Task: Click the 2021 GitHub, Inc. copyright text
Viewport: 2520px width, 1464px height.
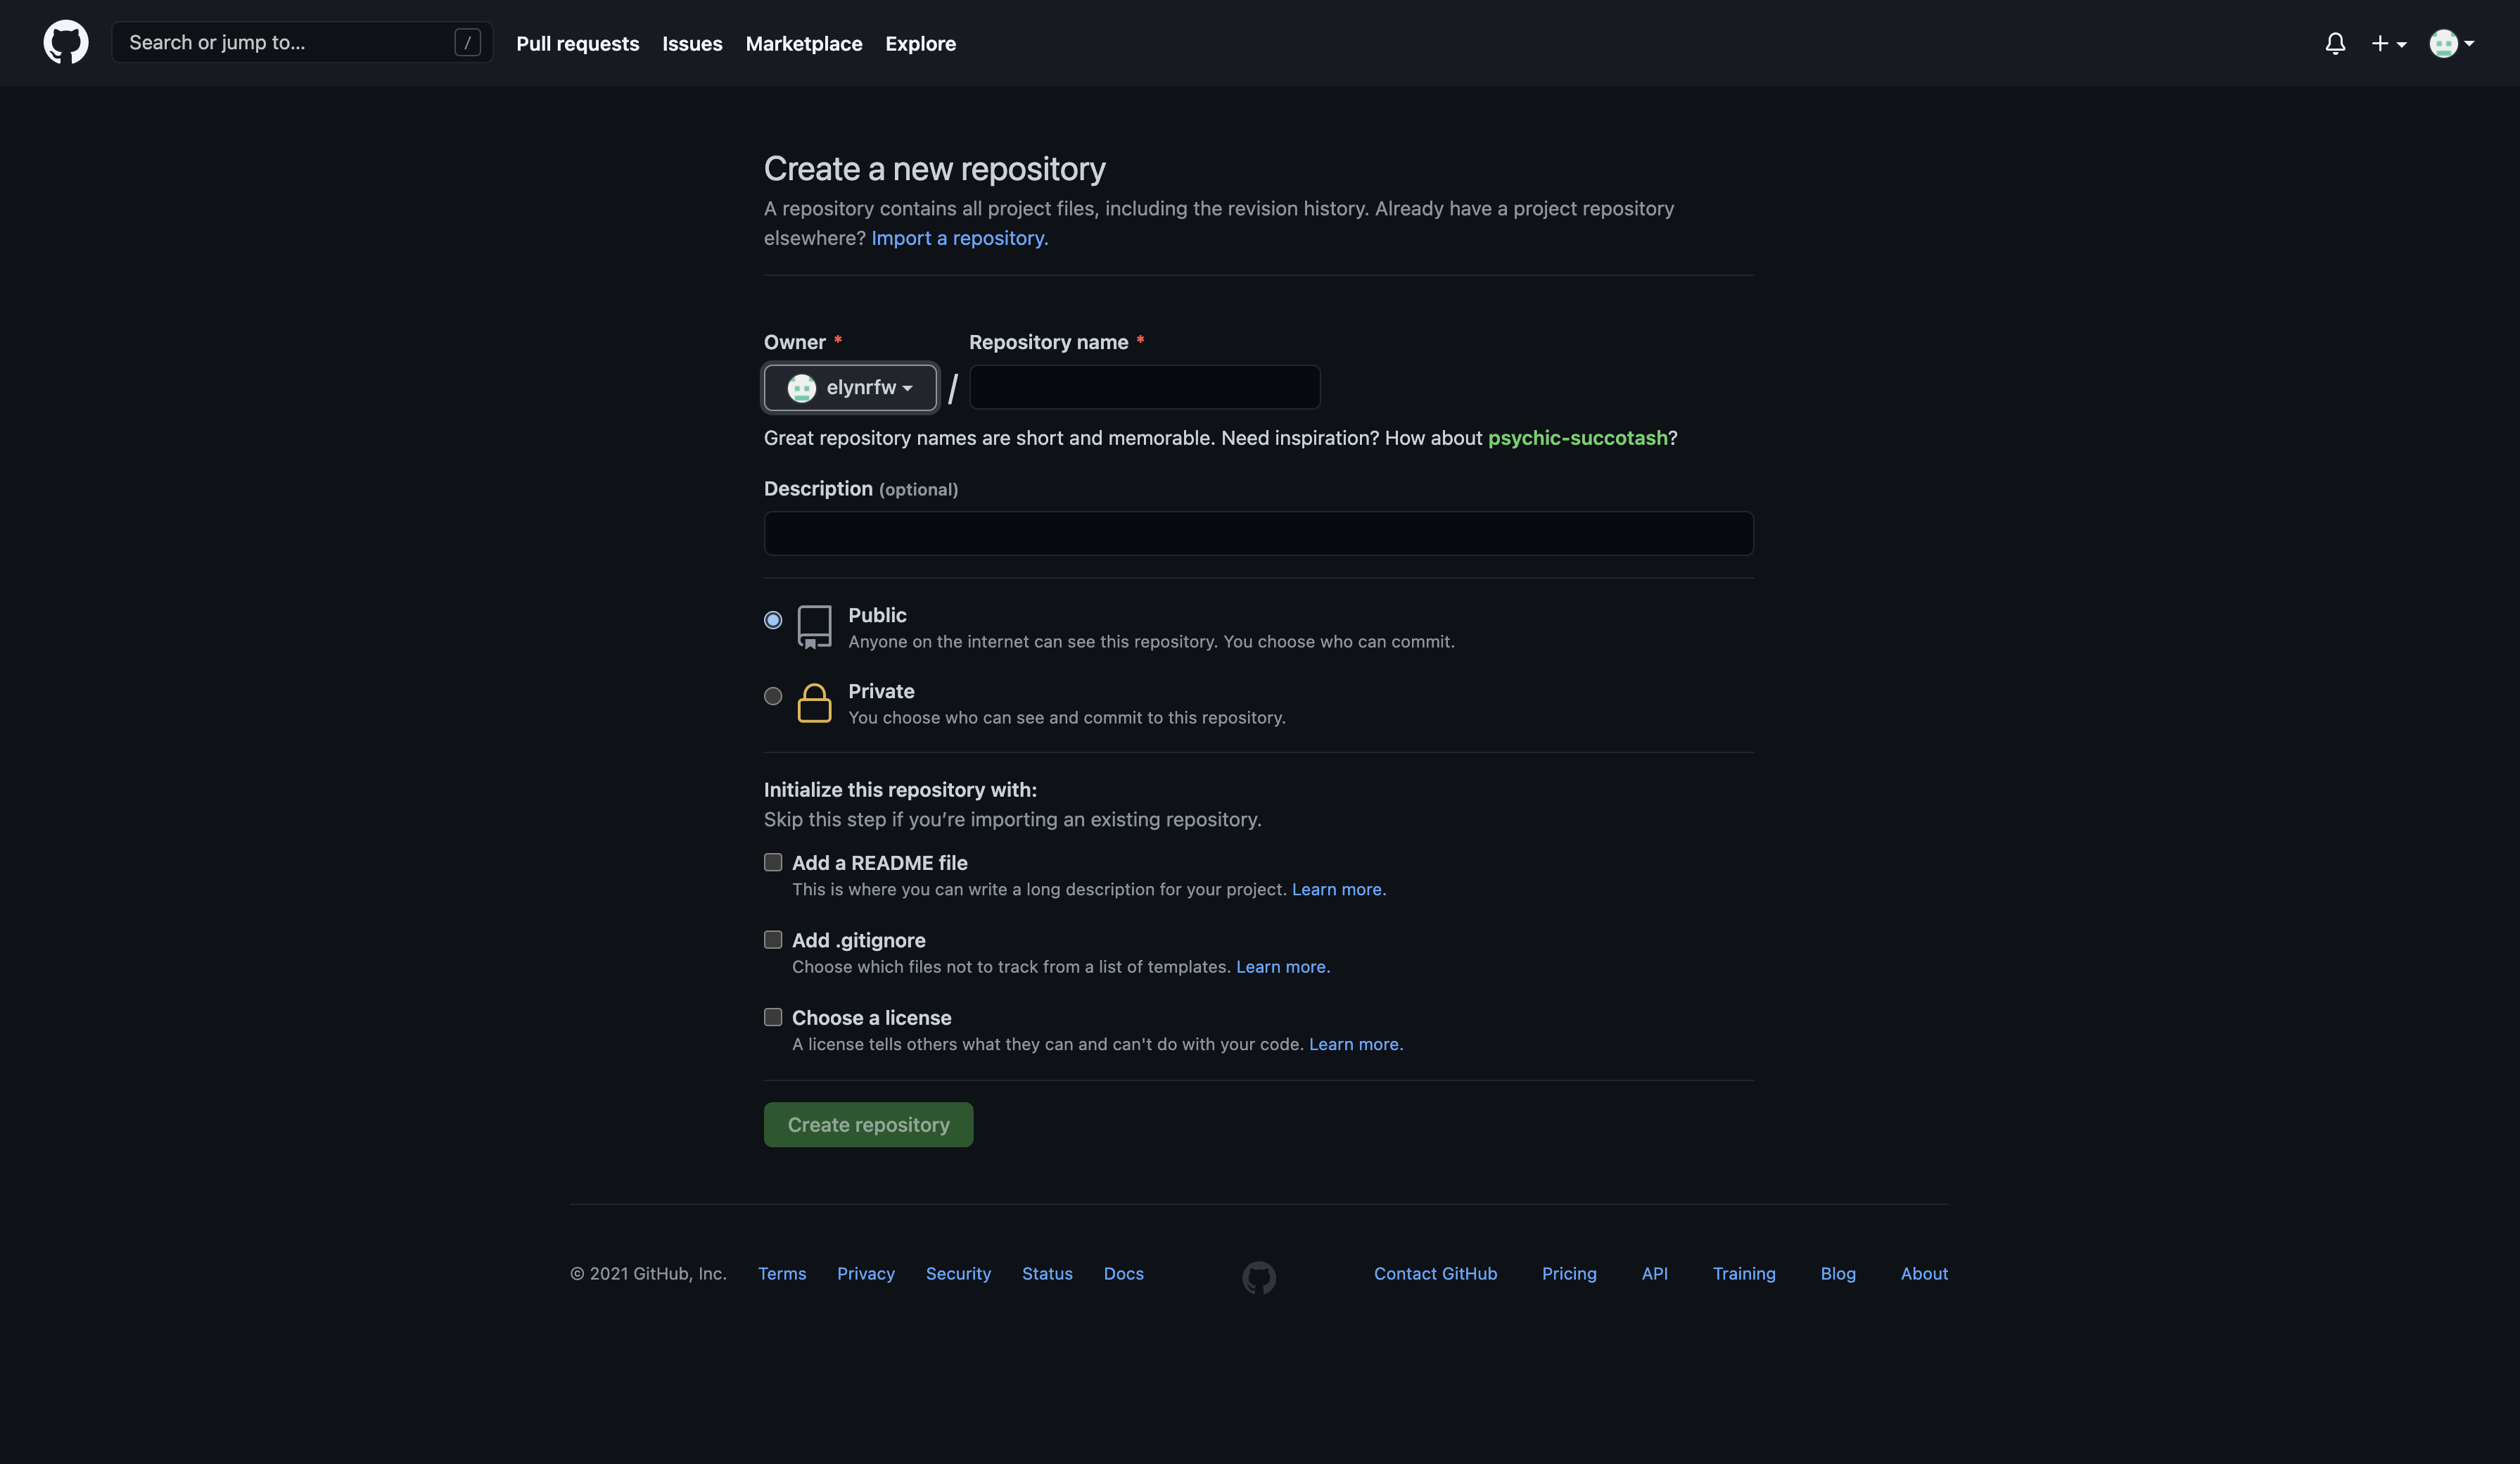Action: coord(648,1274)
